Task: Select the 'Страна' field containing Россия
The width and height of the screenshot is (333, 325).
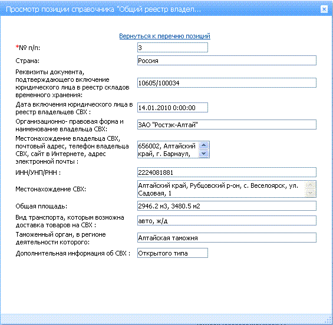Action: click(227, 61)
